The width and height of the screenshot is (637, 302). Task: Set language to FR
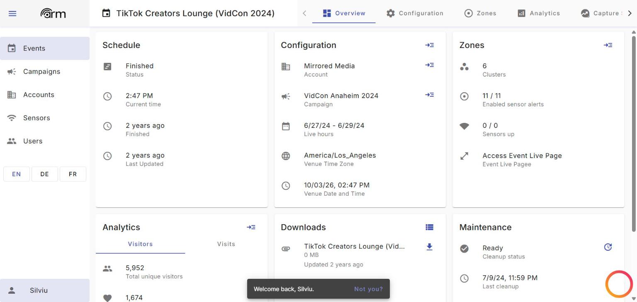[x=73, y=174]
